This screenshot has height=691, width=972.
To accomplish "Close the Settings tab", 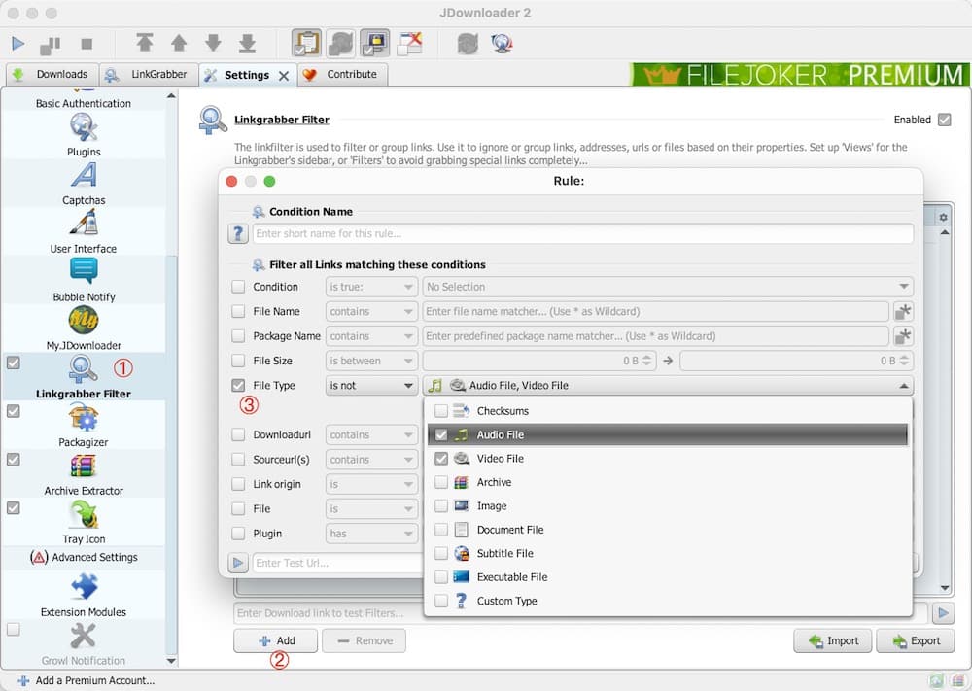I will pyautogui.click(x=284, y=76).
